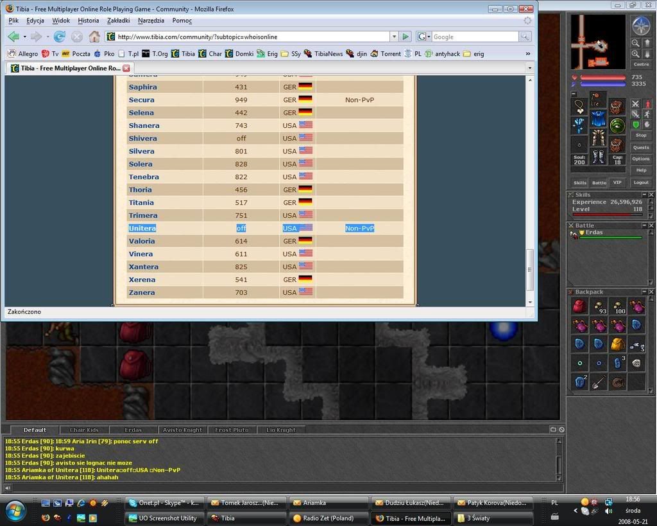
Task: Toggle the Skills panel button
Action: pyautogui.click(x=580, y=182)
